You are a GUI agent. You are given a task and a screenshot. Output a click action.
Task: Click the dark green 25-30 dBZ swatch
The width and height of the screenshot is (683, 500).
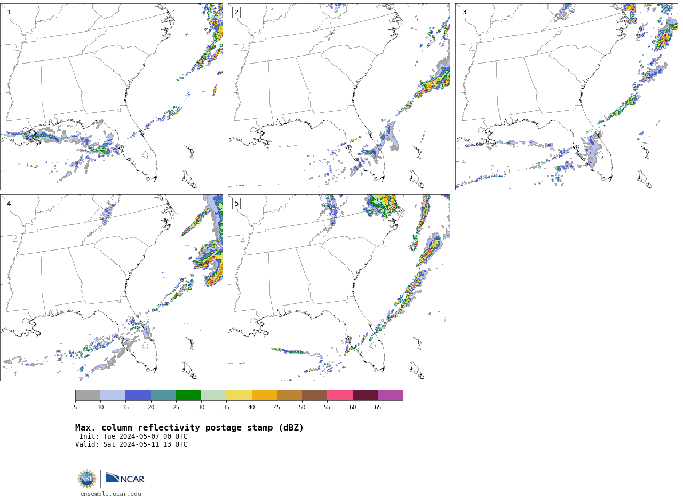click(x=188, y=395)
